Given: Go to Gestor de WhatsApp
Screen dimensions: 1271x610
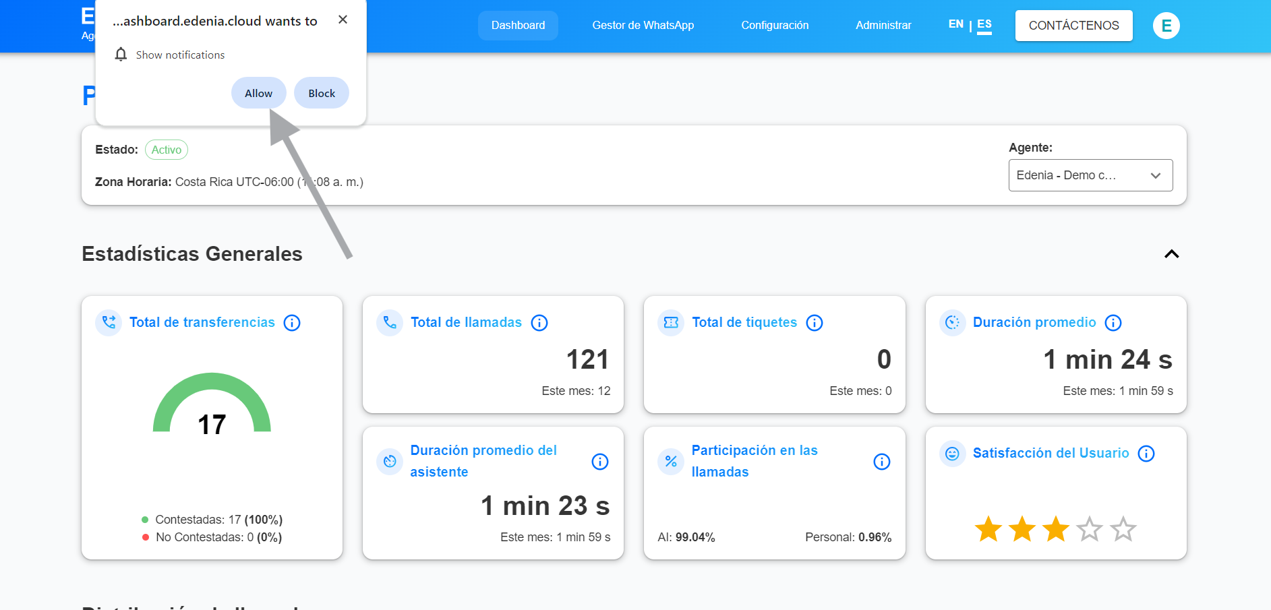Looking at the screenshot, I should (643, 26).
